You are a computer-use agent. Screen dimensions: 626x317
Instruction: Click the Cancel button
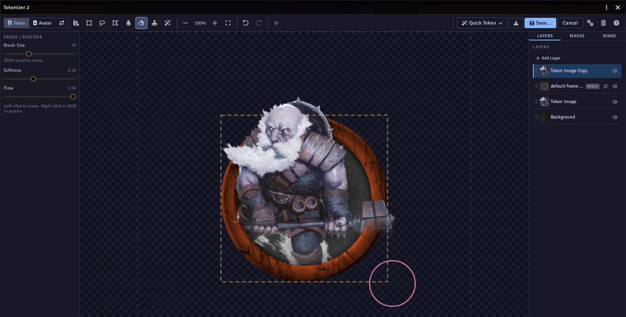(570, 23)
